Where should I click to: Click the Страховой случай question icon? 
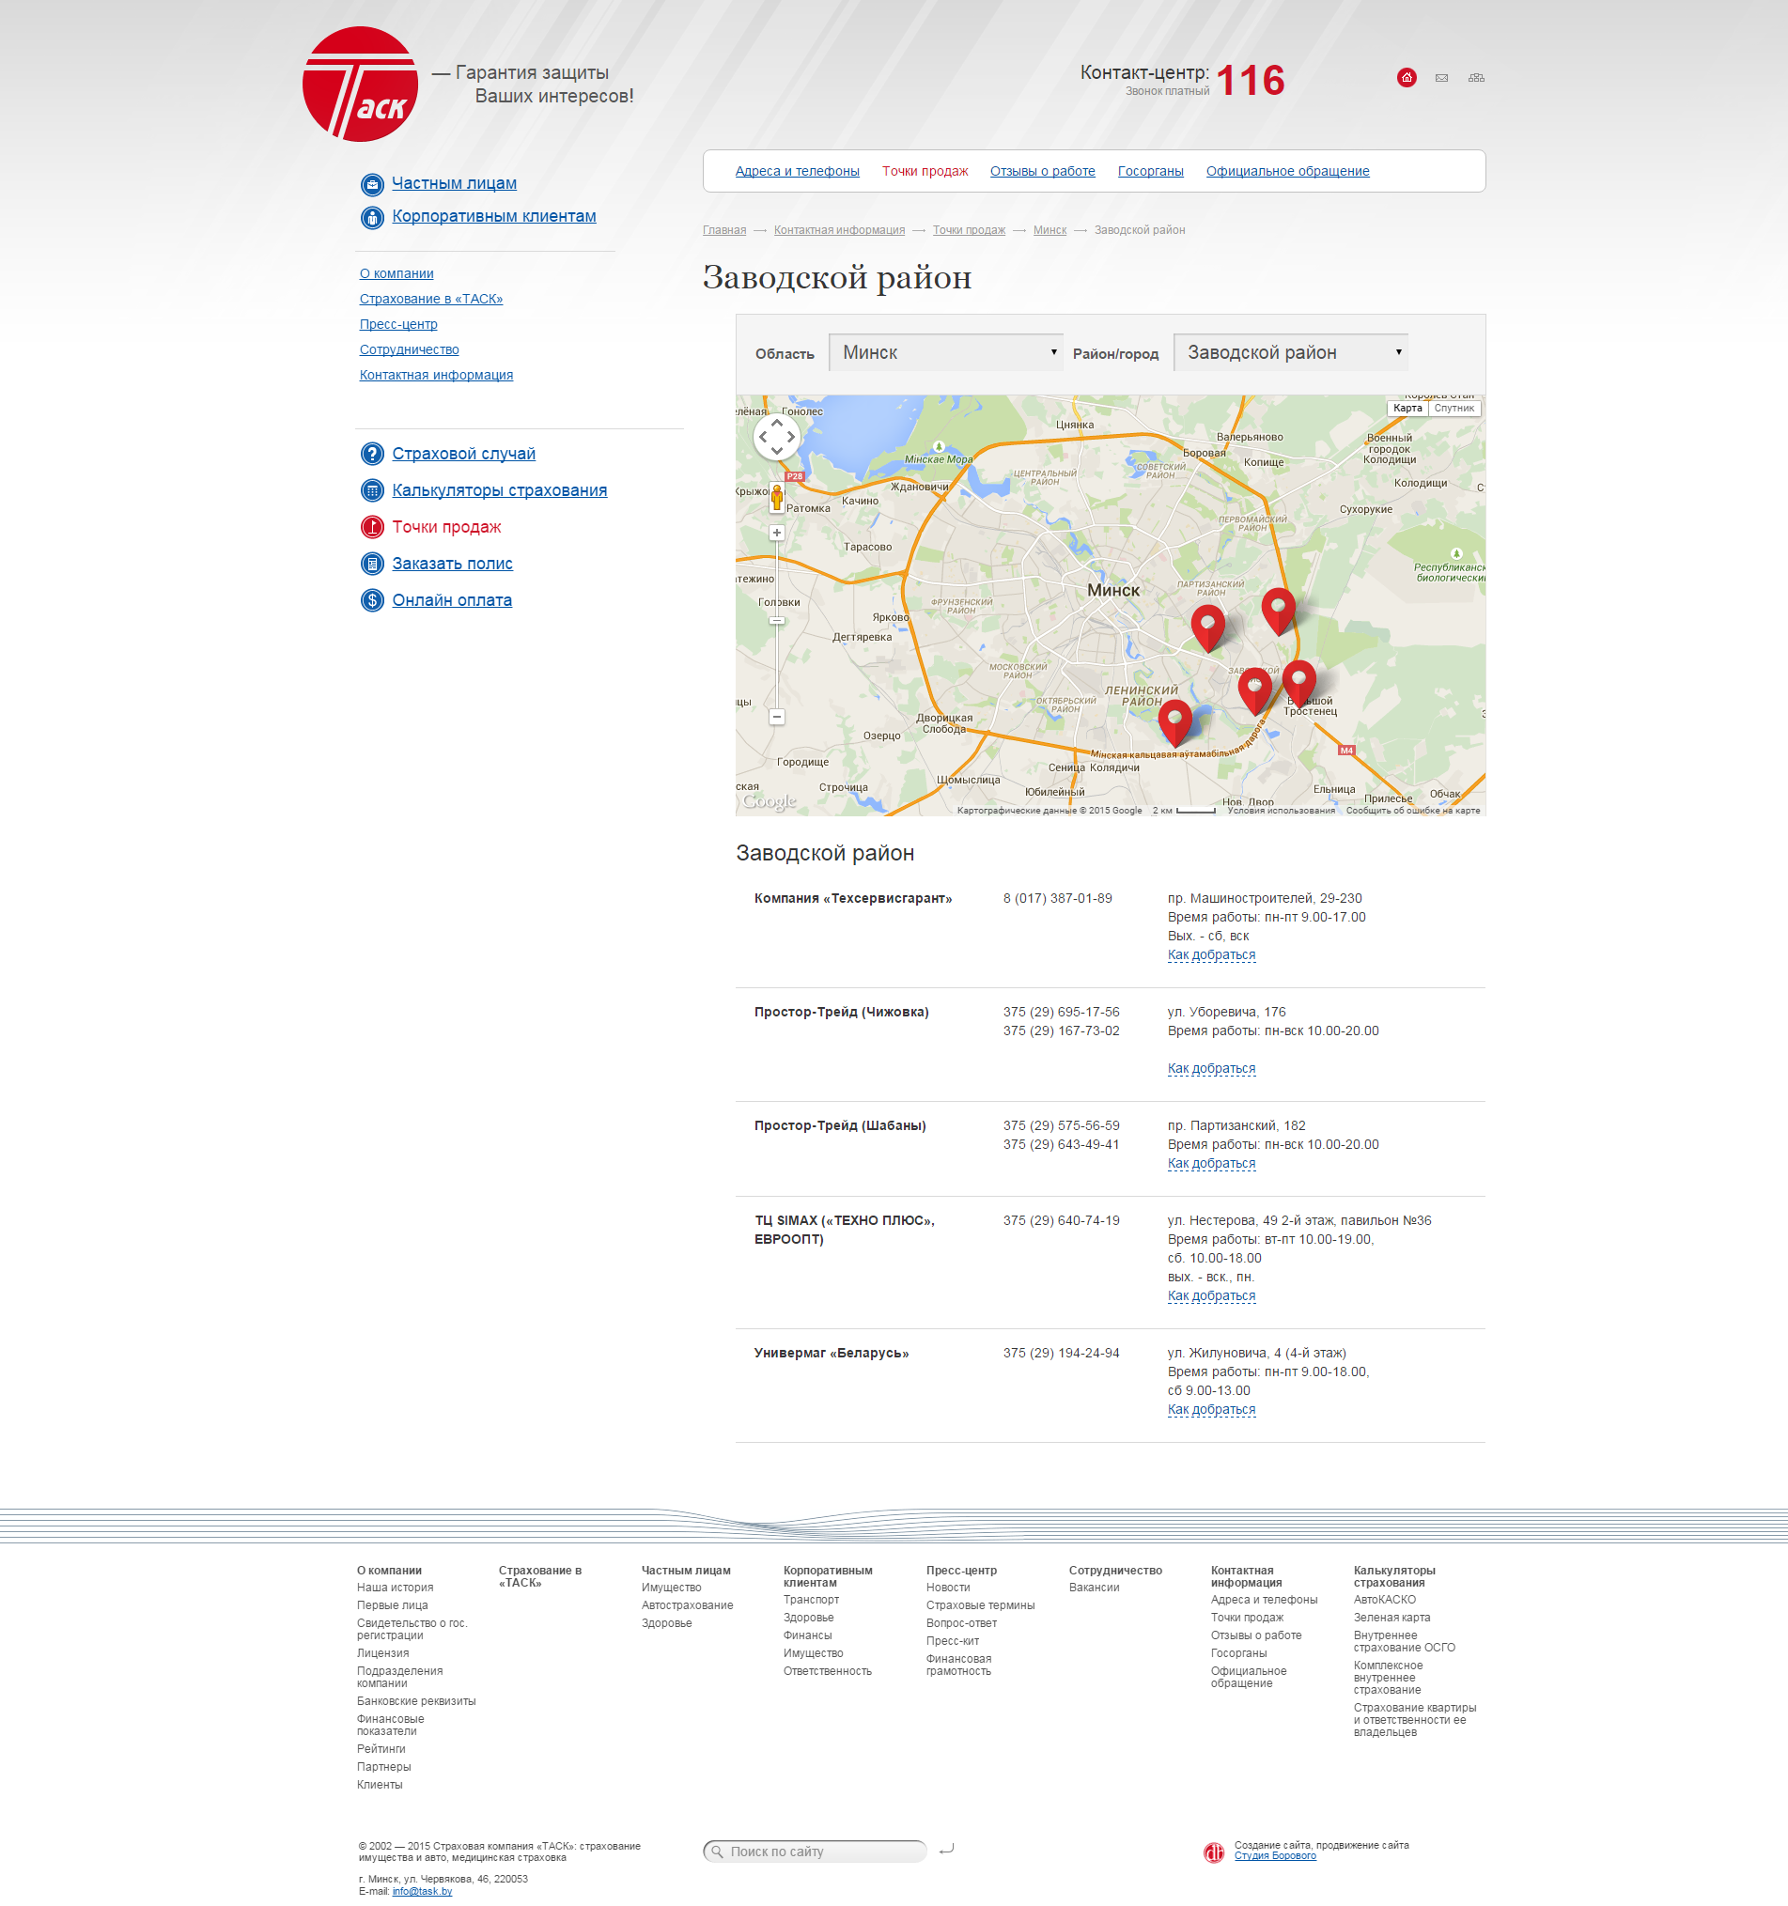tap(372, 455)
